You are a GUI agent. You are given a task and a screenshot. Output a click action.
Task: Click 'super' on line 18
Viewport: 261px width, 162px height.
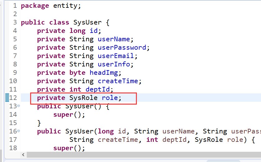point(63,148)
